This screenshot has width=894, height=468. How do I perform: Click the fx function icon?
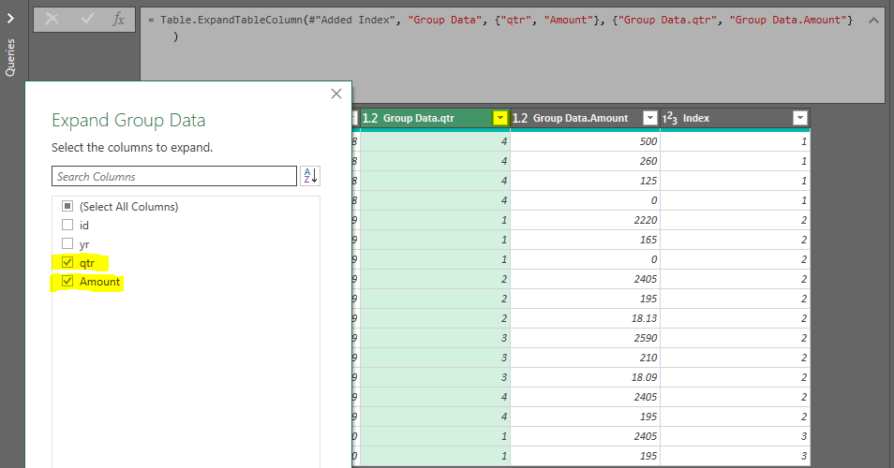(118, 20)
